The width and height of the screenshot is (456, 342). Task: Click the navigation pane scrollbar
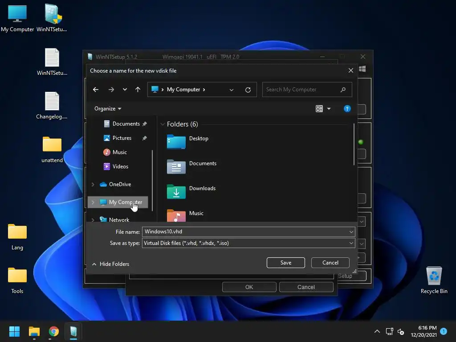[152, 180]
